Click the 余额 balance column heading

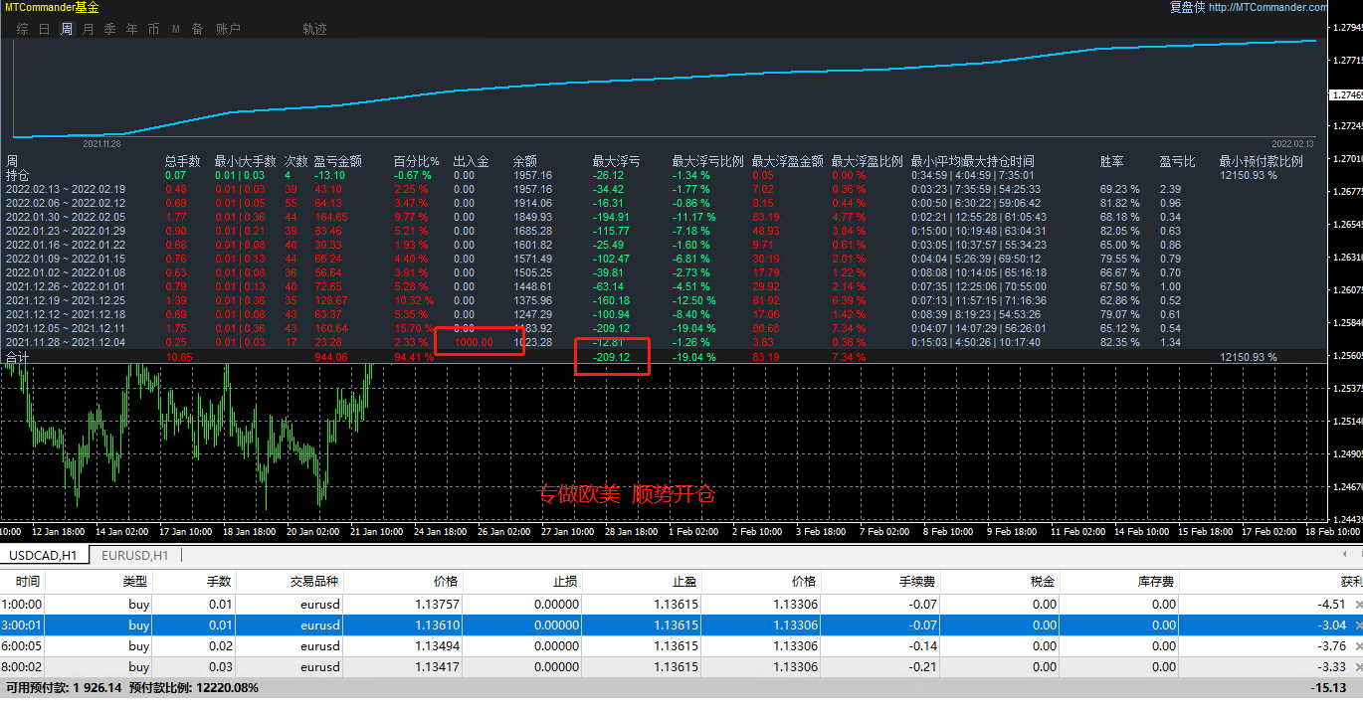coord(525,161)
